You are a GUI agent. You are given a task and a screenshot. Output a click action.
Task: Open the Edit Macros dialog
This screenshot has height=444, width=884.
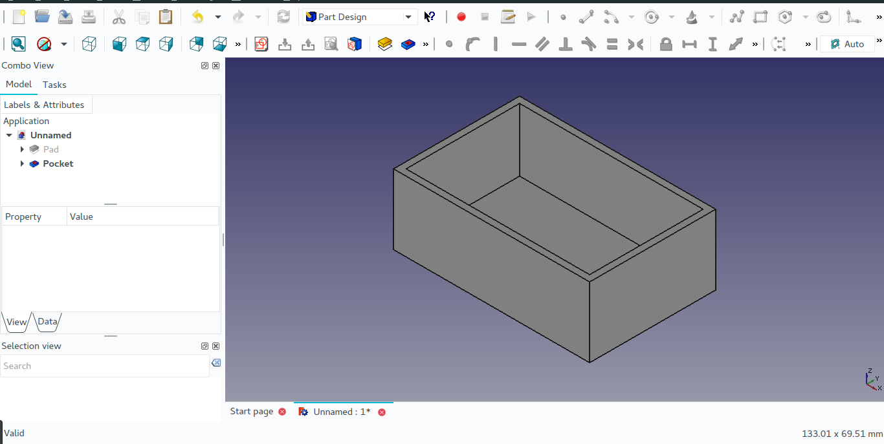point(508,17)
